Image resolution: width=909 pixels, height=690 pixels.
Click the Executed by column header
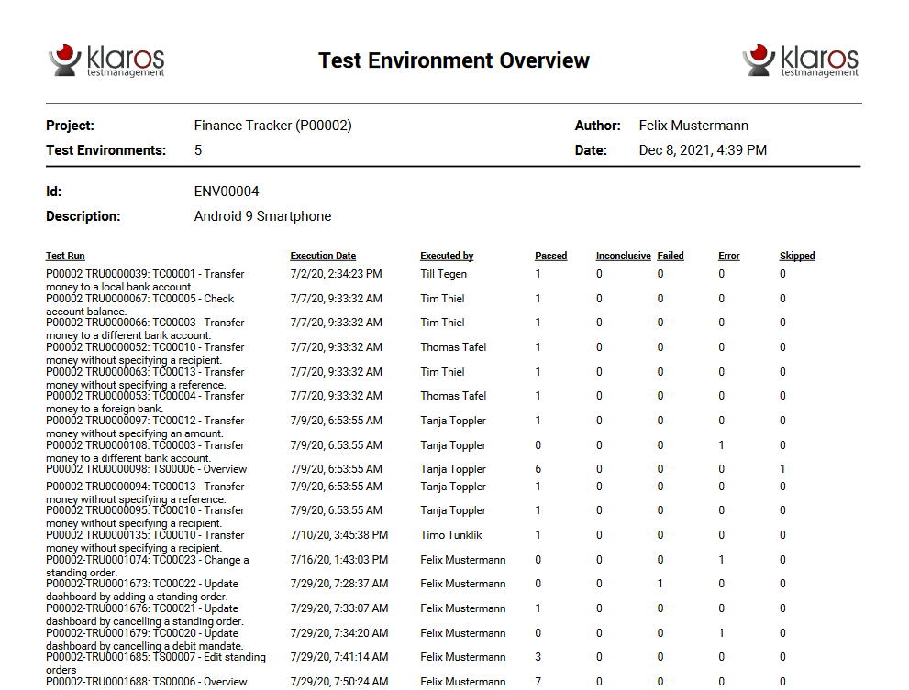pyautogui.click(x=447, y=257)
